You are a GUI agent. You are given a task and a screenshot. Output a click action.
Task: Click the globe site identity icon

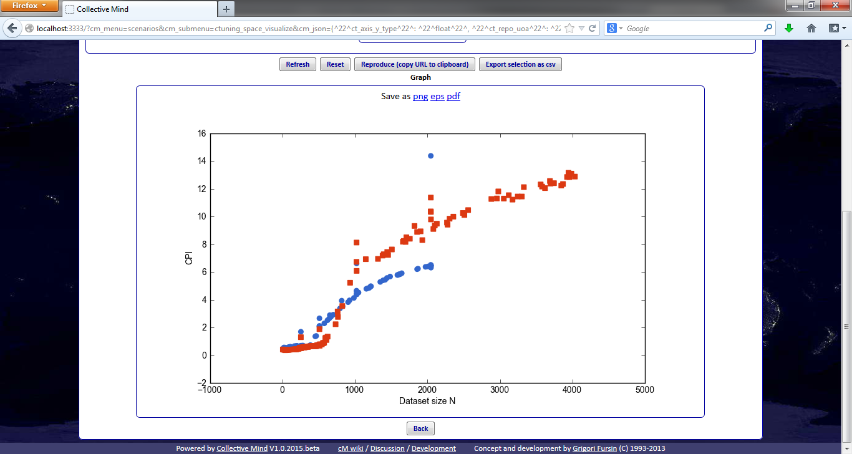(x=29, y=29)
